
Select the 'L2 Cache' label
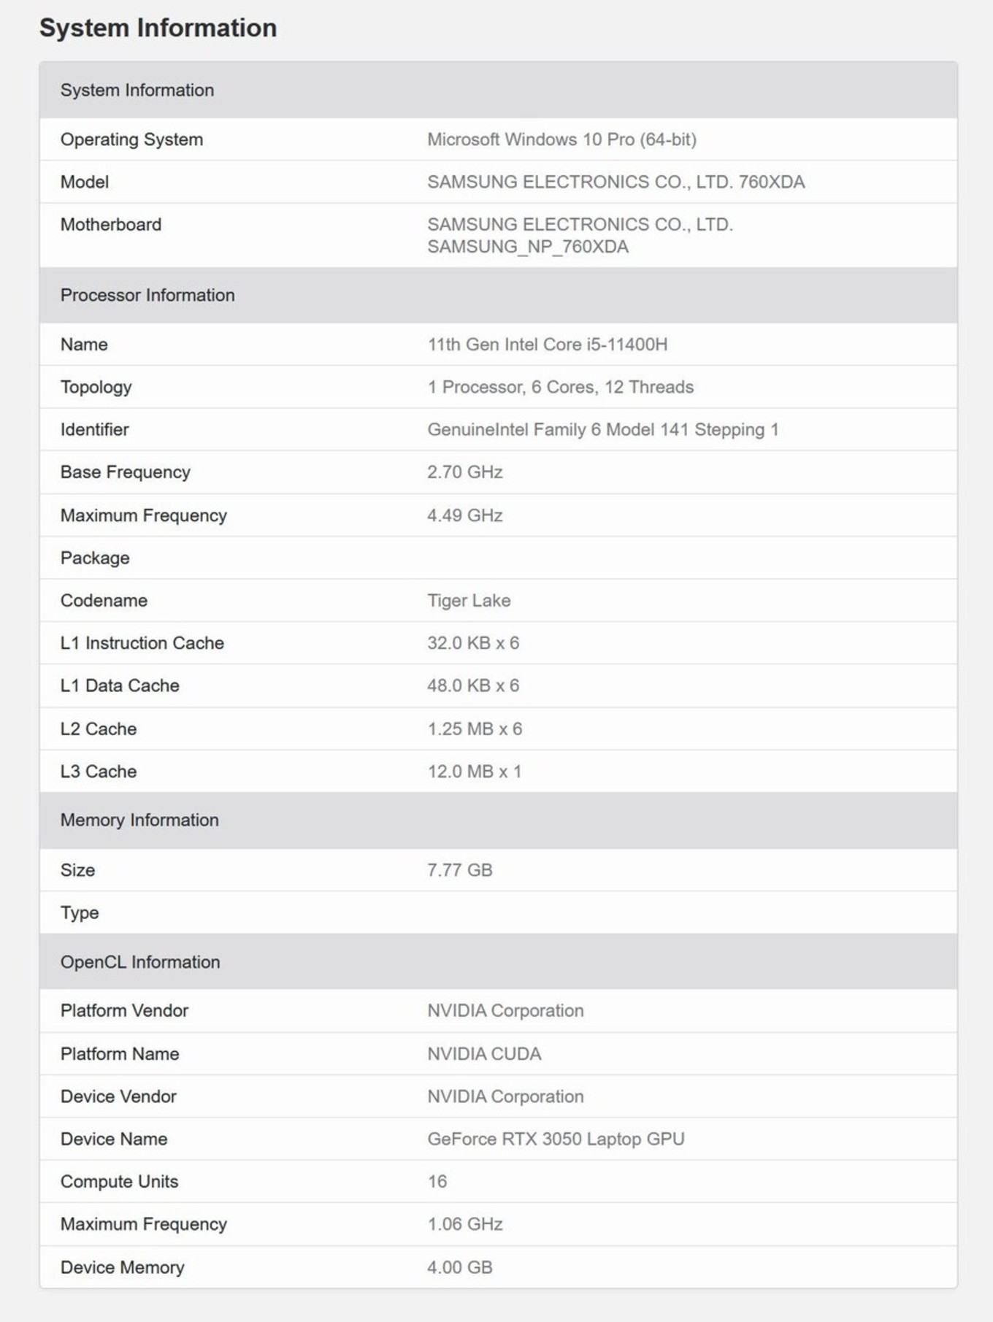pos(99,729)
